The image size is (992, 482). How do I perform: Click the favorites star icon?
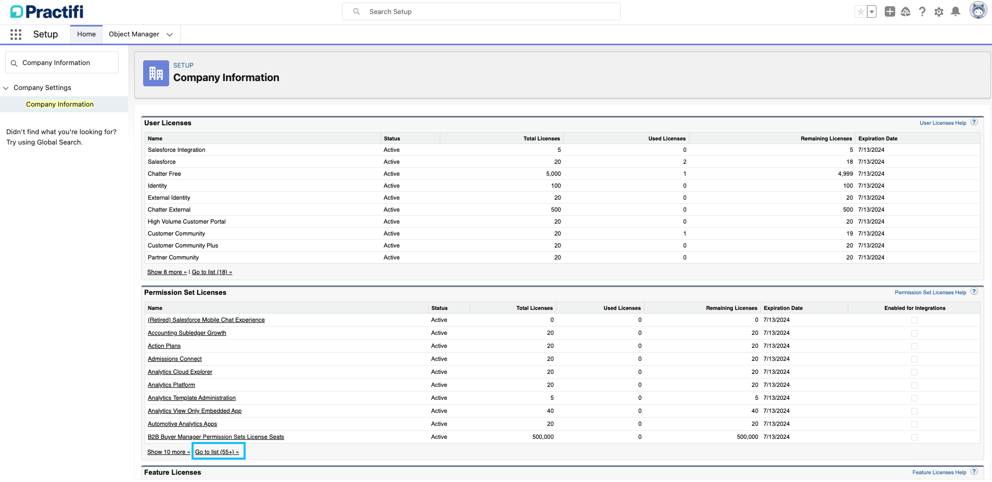coord(860,11)
